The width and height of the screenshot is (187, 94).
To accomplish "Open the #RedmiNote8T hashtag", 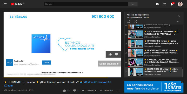I will coord(102,82).
